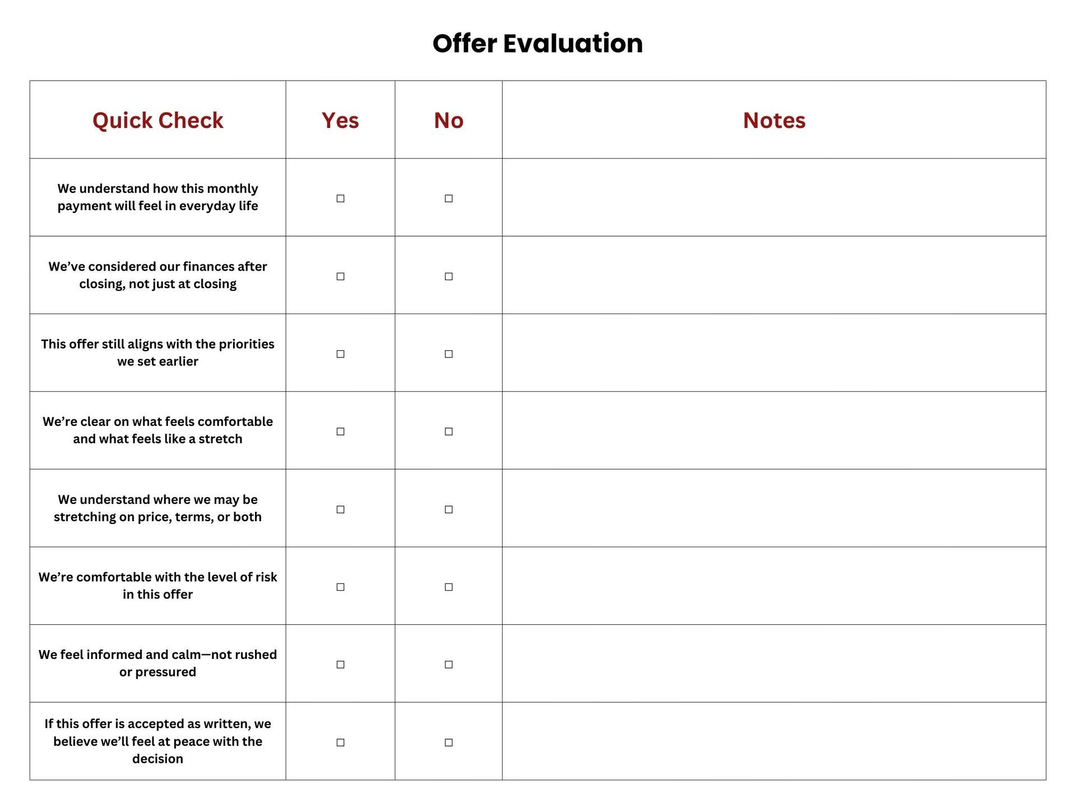The image size is (1076, 807).
Task: Click Notes cell for level of risk row
Action: [773, 586]
